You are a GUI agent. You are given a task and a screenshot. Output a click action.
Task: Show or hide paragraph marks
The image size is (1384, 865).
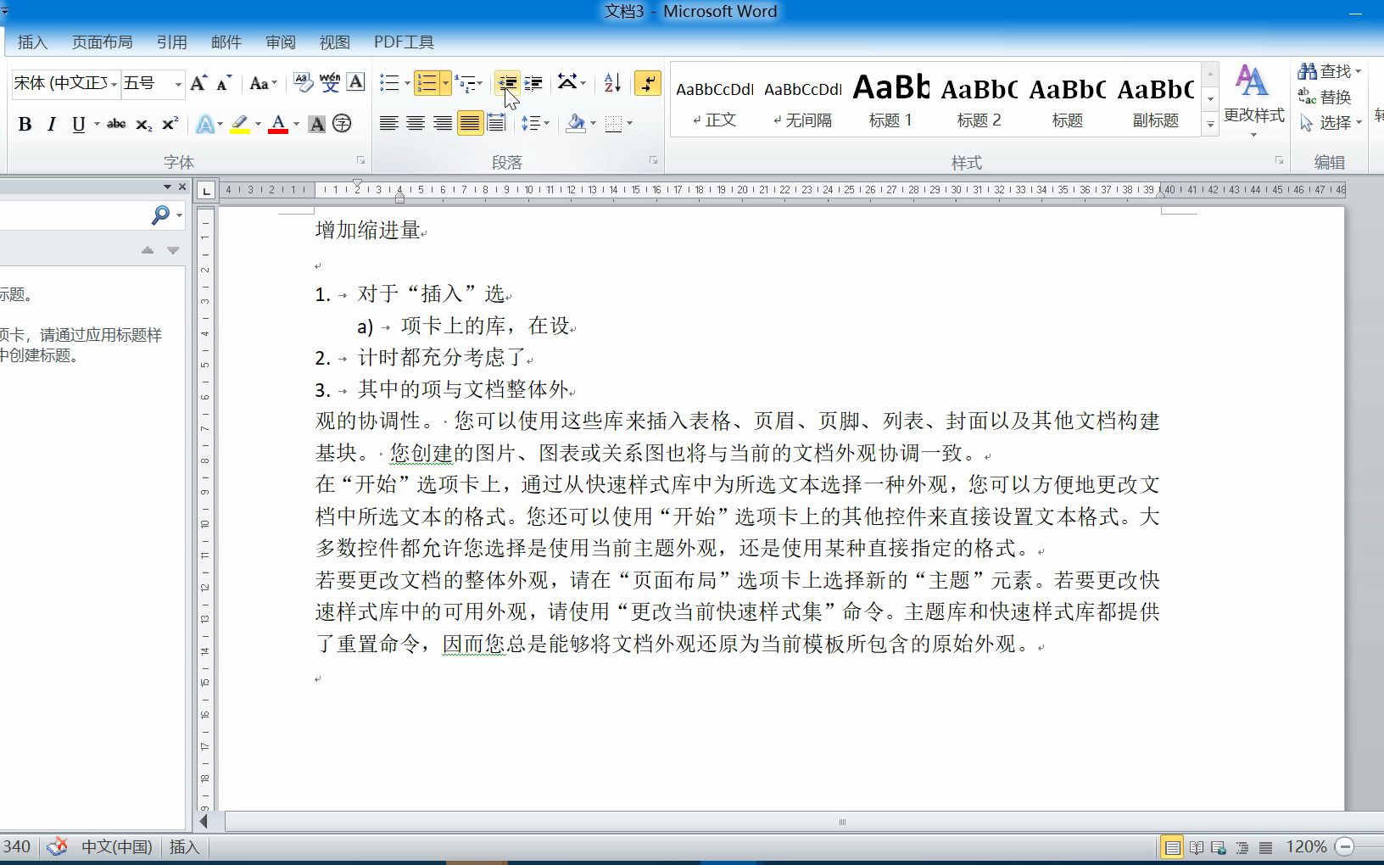pos(647,82)
